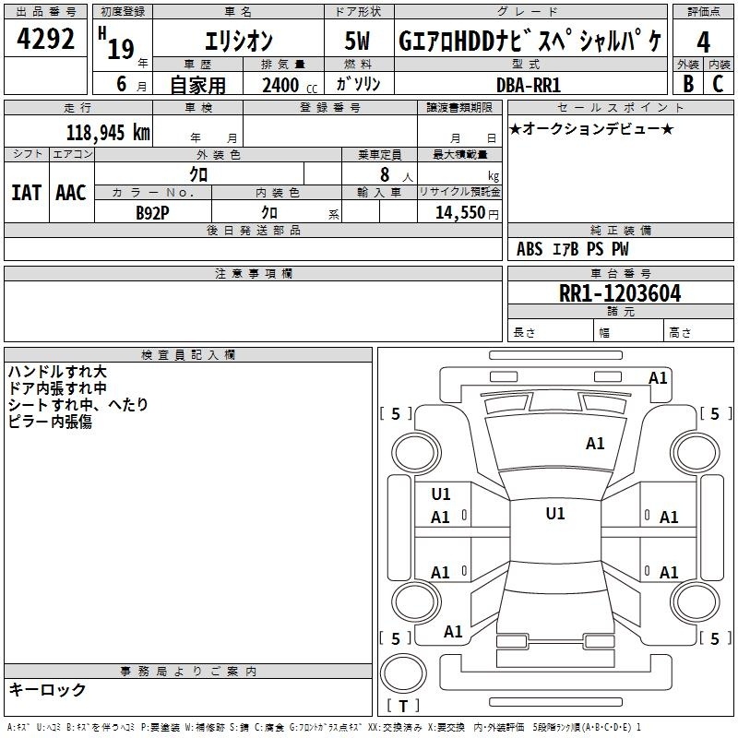Click the キーロック notice text

[x=47, y=689]
